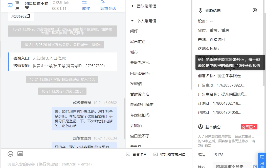
Task: Select the 问是咨询吗 quick phrase
Action: (140, 73)
